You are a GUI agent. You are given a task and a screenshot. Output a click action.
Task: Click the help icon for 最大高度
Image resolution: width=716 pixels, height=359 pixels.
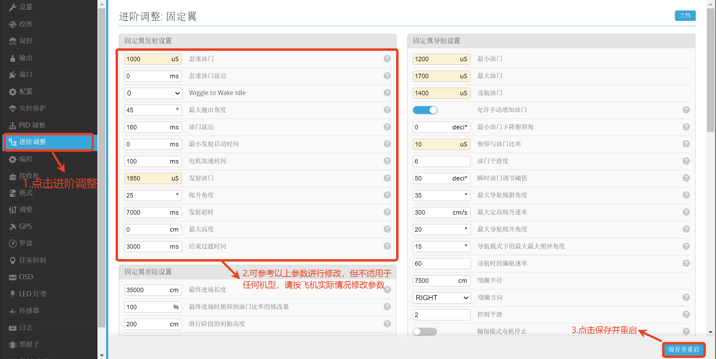click(x=387, y=229)
